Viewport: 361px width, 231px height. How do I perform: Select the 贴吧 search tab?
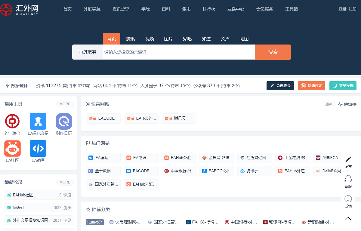tap(187, 39)
